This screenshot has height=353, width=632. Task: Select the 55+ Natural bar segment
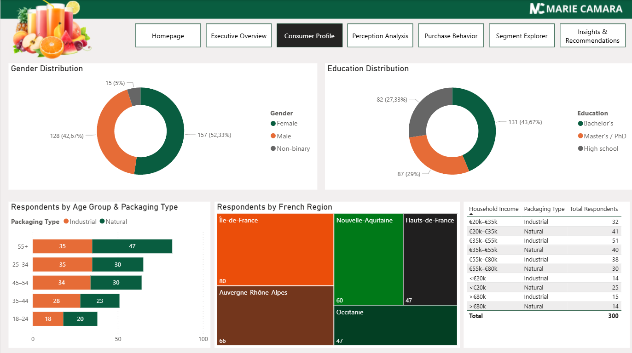[x=132, y=246]
